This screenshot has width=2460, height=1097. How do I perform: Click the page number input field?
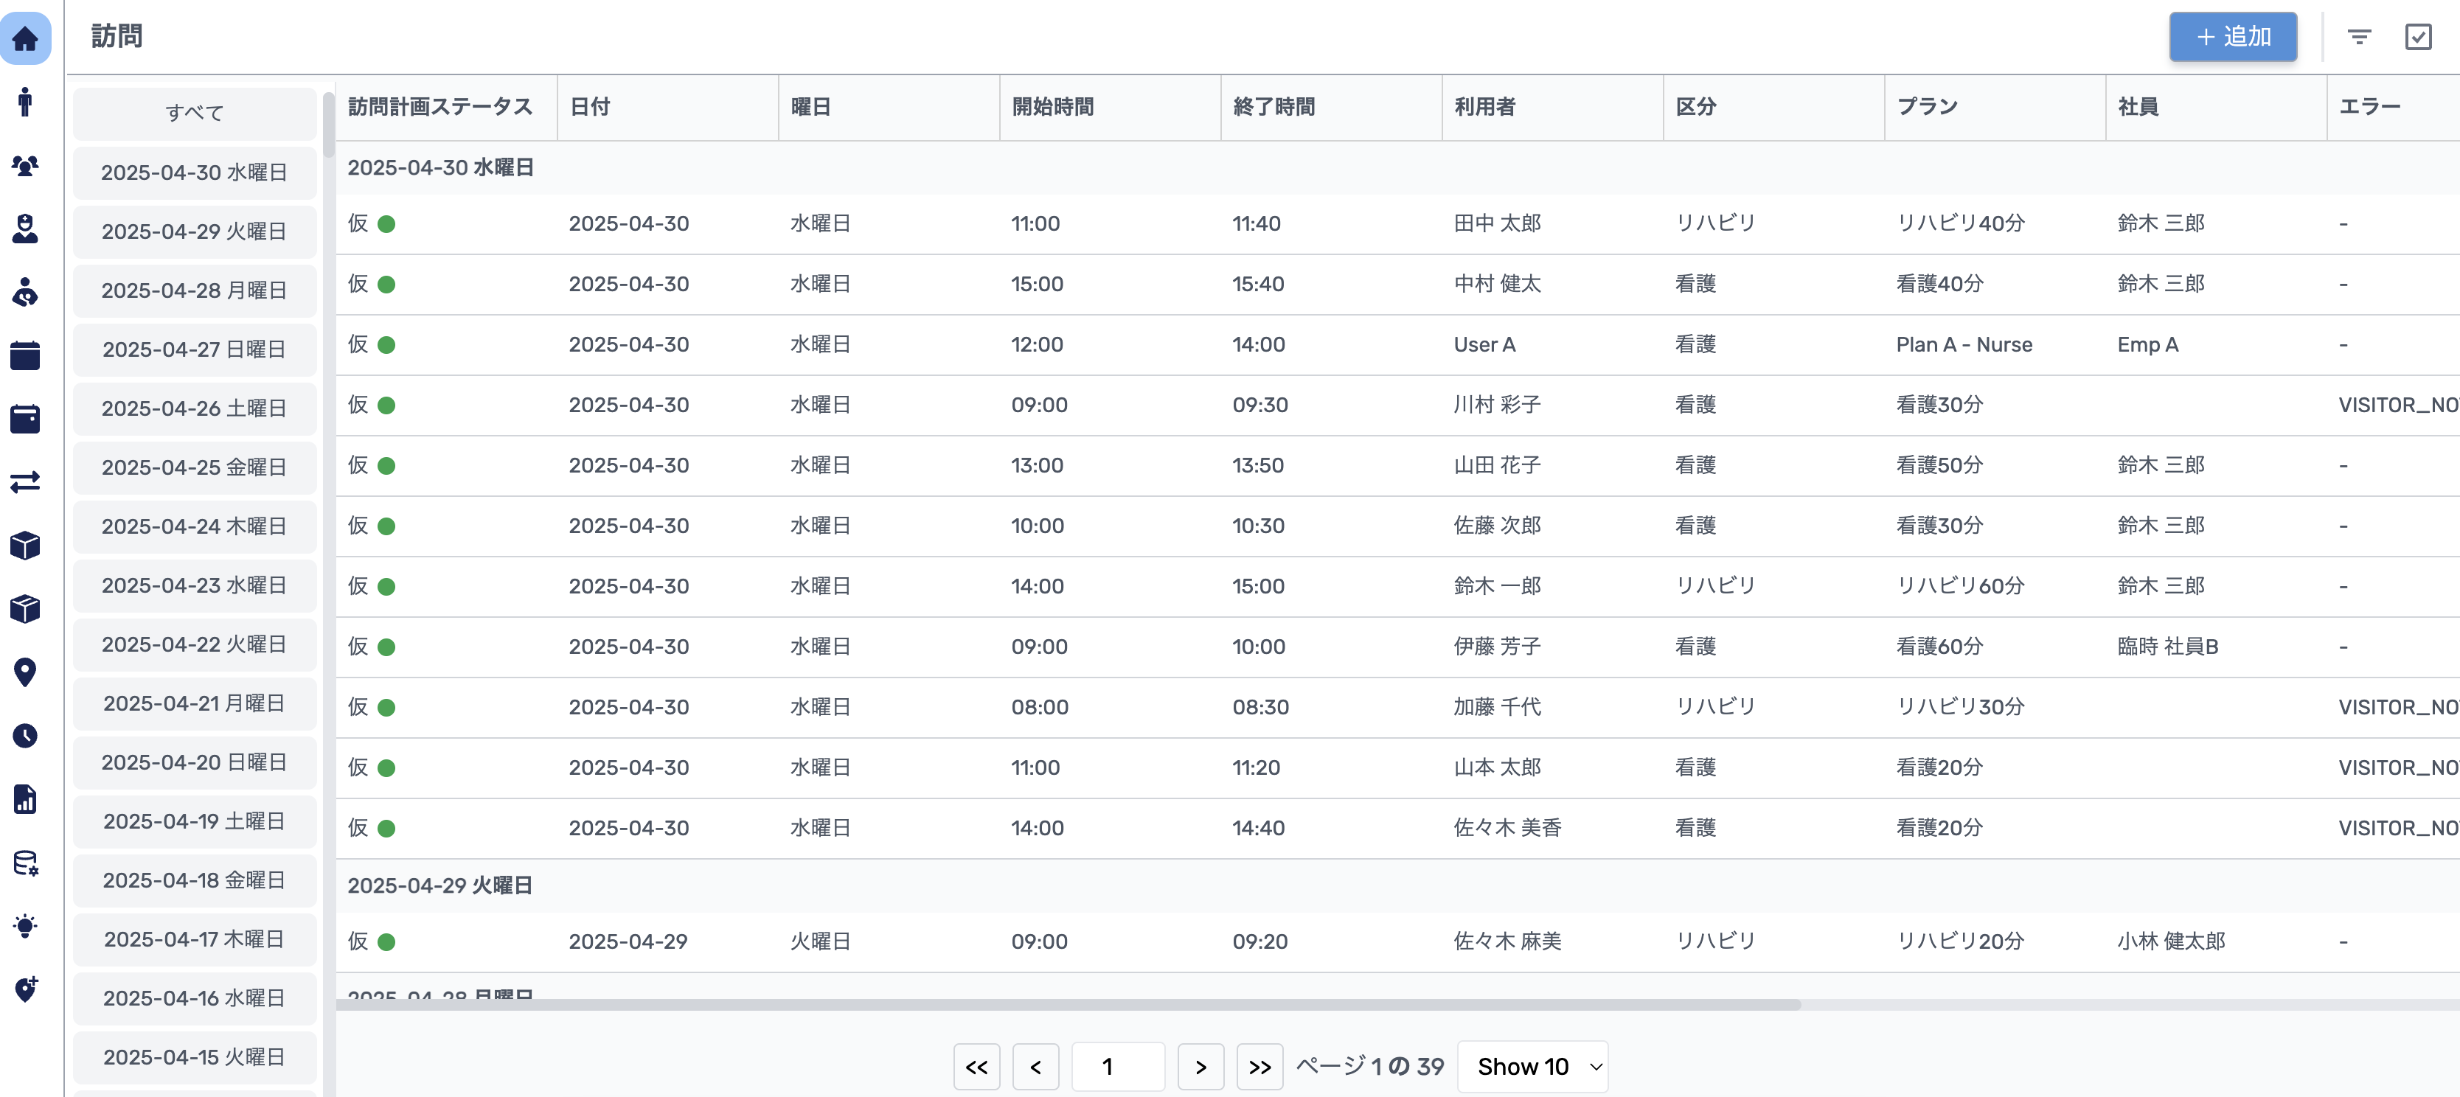pyautogui.click(x=1118, y=1067)
